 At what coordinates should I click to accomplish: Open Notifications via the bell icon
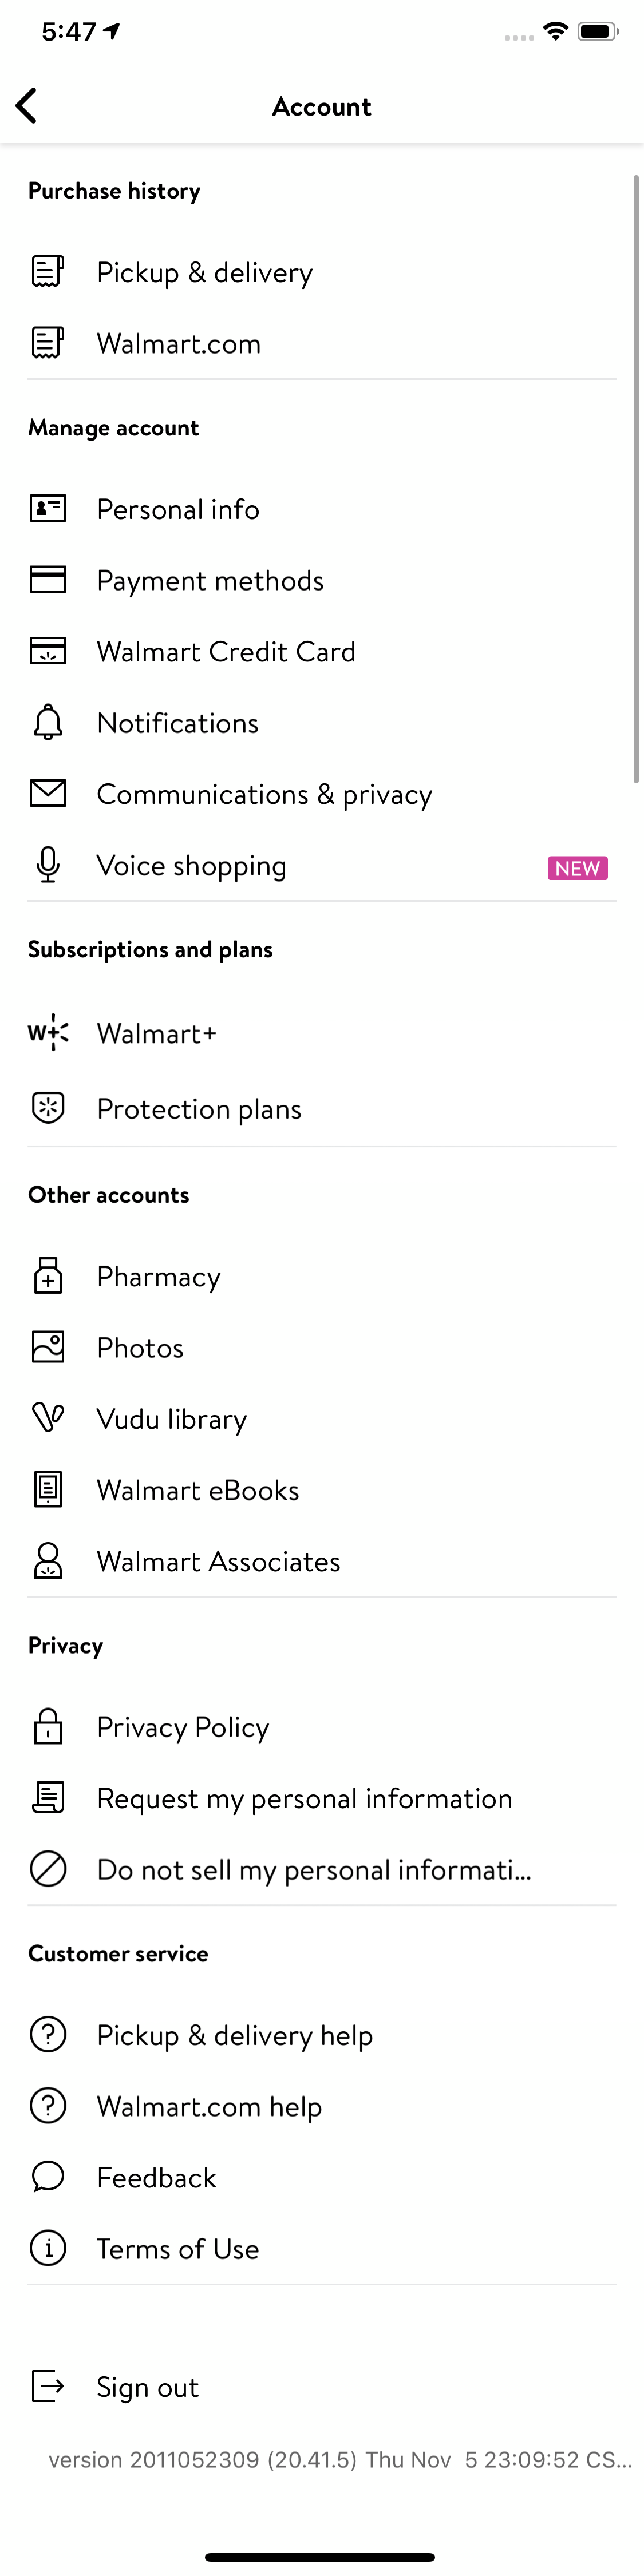(47, 722)
